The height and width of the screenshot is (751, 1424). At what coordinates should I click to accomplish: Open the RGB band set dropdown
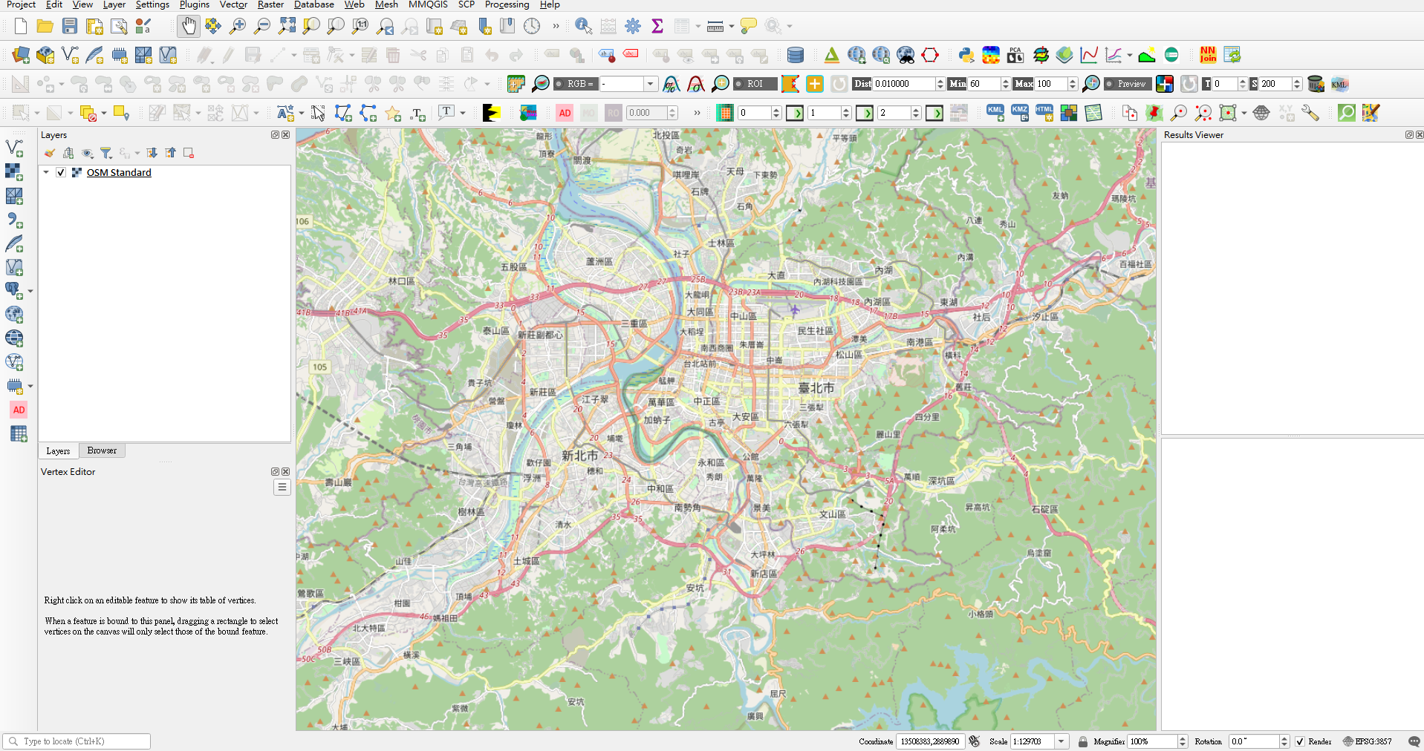coord(650,84)
